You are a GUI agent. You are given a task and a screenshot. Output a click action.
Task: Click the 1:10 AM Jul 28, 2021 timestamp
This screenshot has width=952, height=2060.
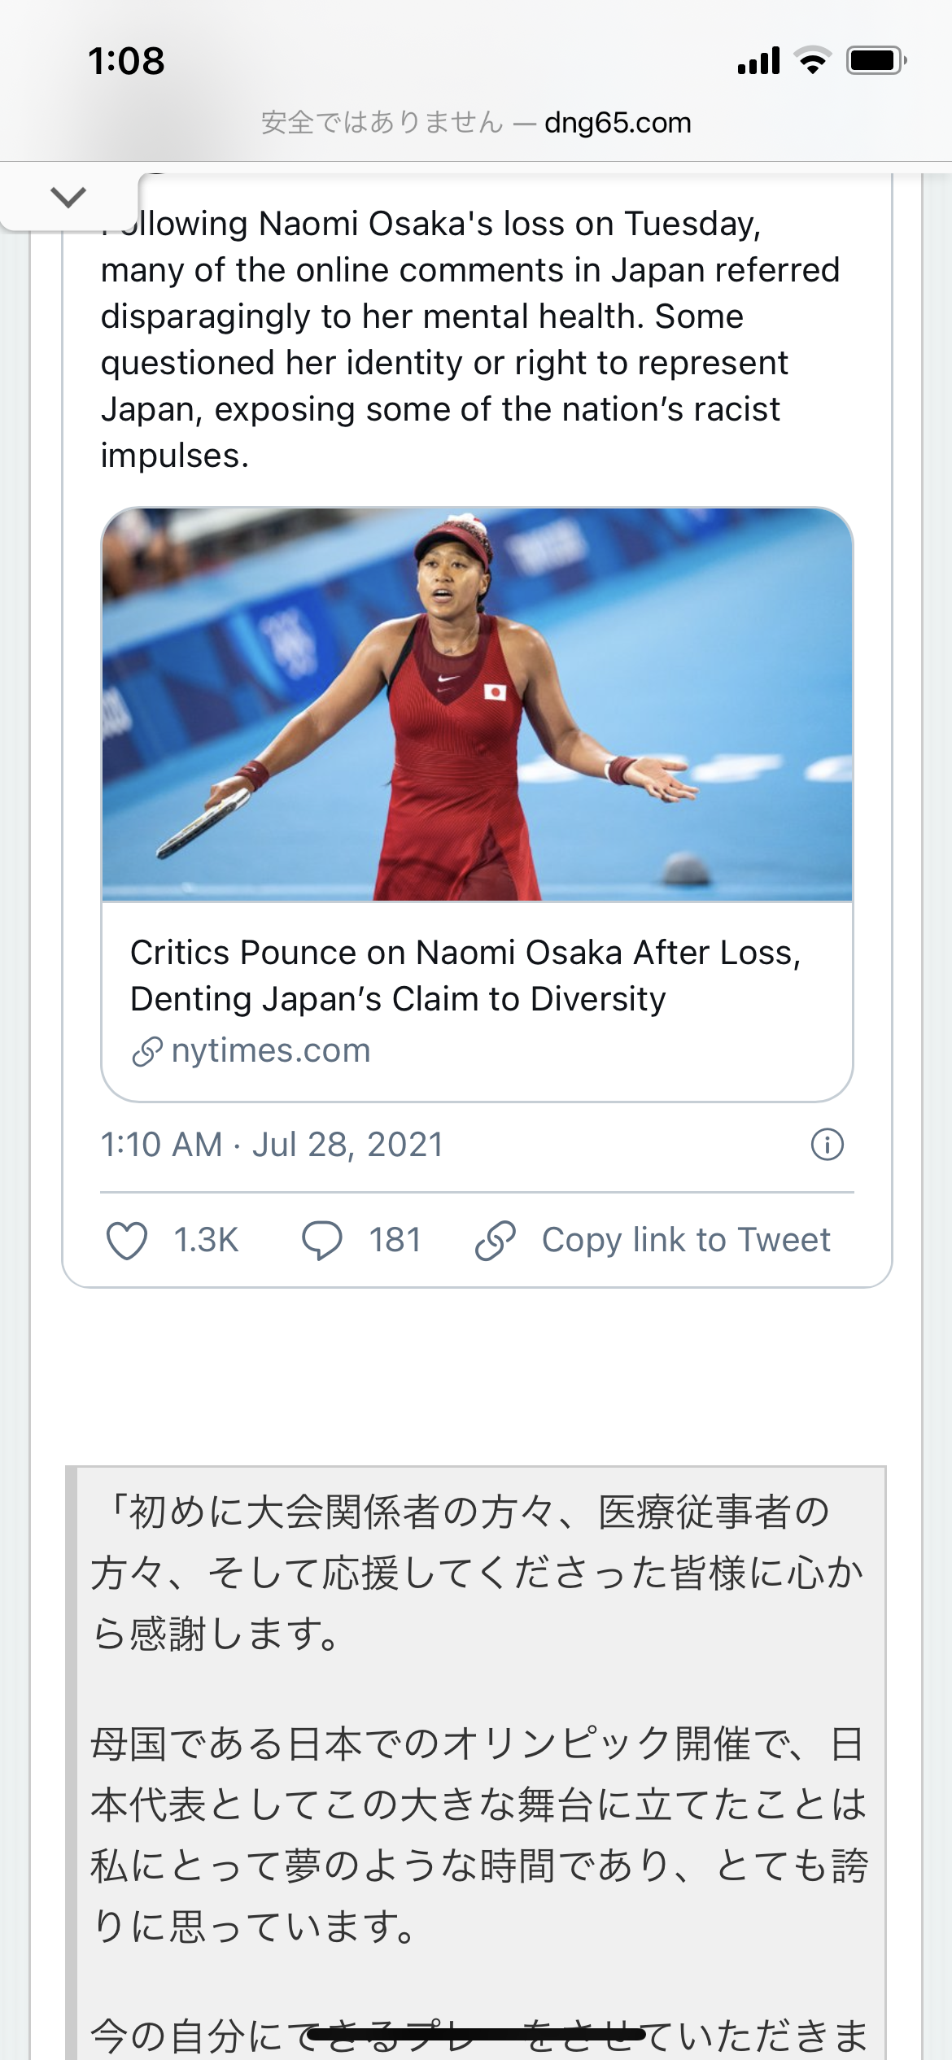click(x=272, y=1145)
